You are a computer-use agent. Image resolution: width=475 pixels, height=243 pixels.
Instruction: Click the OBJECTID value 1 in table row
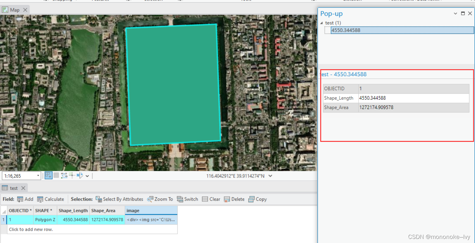[20, 220]
